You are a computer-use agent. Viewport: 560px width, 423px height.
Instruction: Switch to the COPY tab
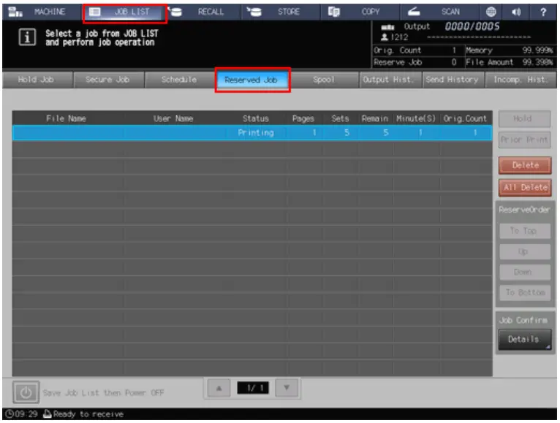tap(360, 12)
